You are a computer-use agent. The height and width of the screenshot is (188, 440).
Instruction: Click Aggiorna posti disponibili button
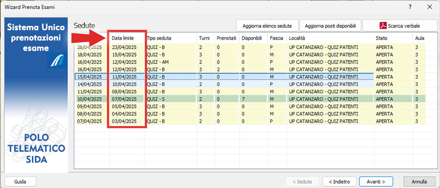[330, 26]
